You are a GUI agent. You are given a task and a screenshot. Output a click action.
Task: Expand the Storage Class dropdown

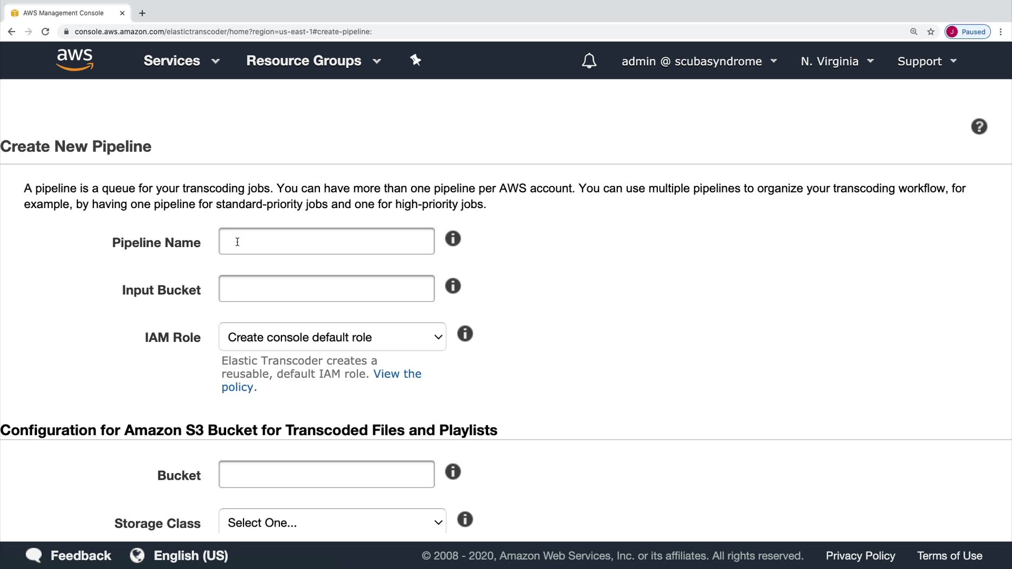pyautogui.click(x=332, y=522)
